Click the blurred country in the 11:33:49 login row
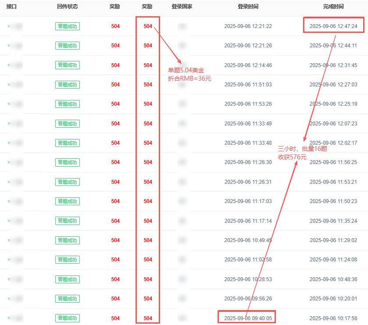 182,124
